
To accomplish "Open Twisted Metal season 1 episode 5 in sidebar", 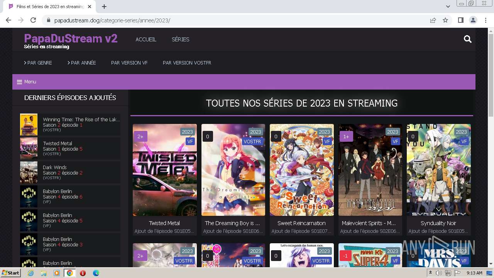I will coord(70,149).
